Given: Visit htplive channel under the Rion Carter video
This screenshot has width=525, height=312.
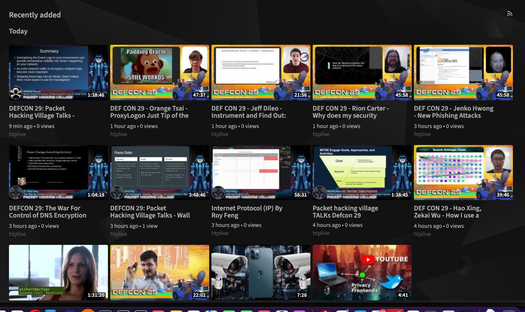Looking at the screenshot, I should tap(321, 134).
